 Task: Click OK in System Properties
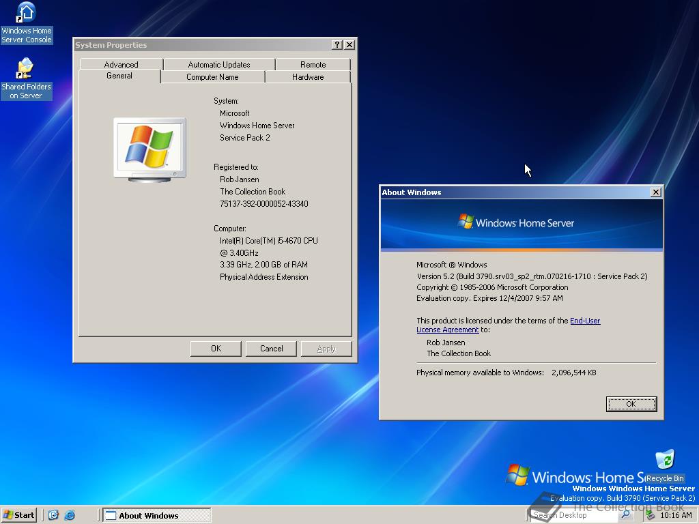point(216,349)
